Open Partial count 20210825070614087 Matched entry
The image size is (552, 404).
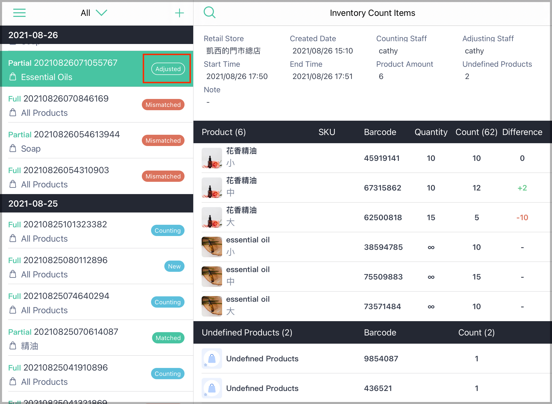pyautogui.click(x=98, y=338)
